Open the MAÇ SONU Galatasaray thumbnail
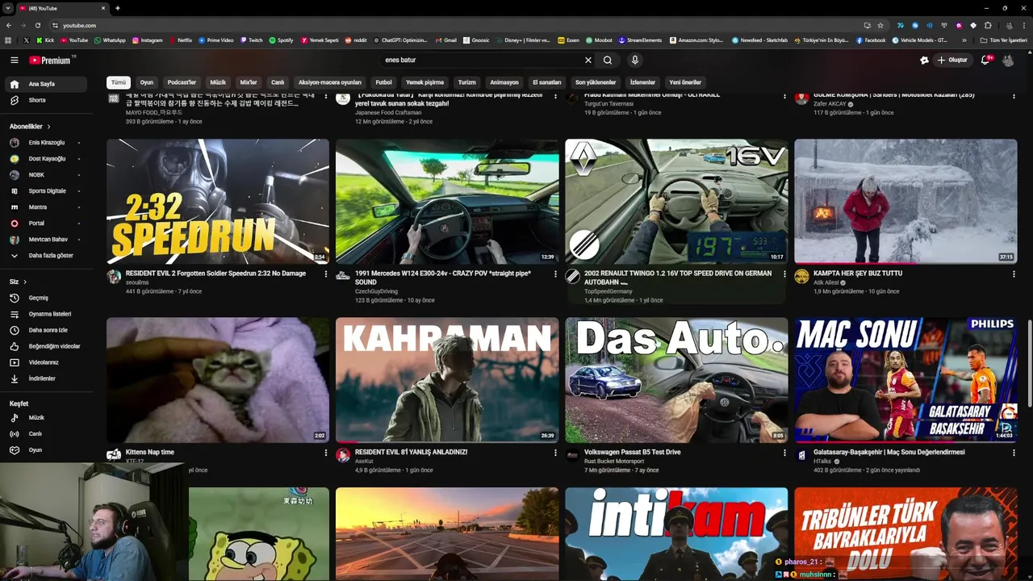1033x581 pixels. tap(905, 380)
